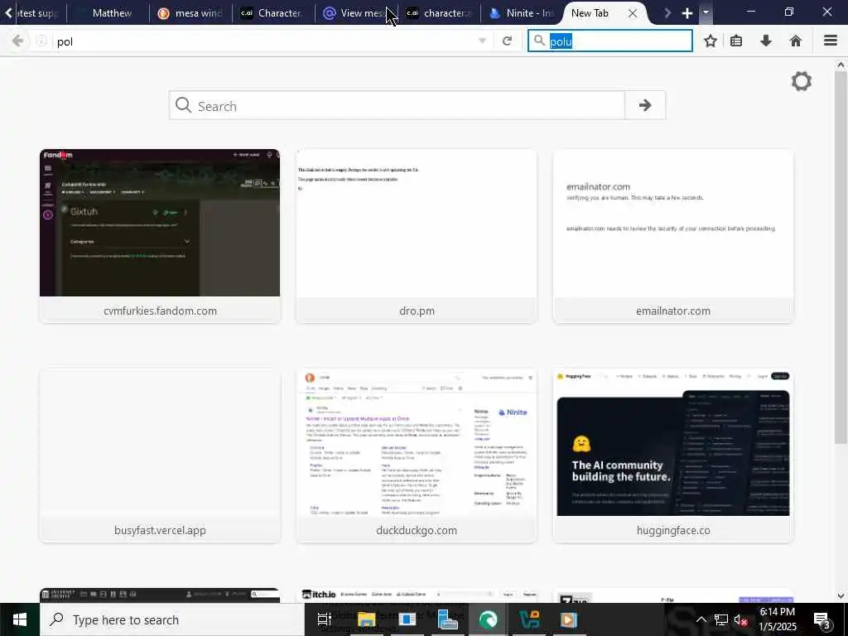Open the VS taskbar icon with lock
The width and height of the screenshot is (848, 636).
tap(528, 619)
